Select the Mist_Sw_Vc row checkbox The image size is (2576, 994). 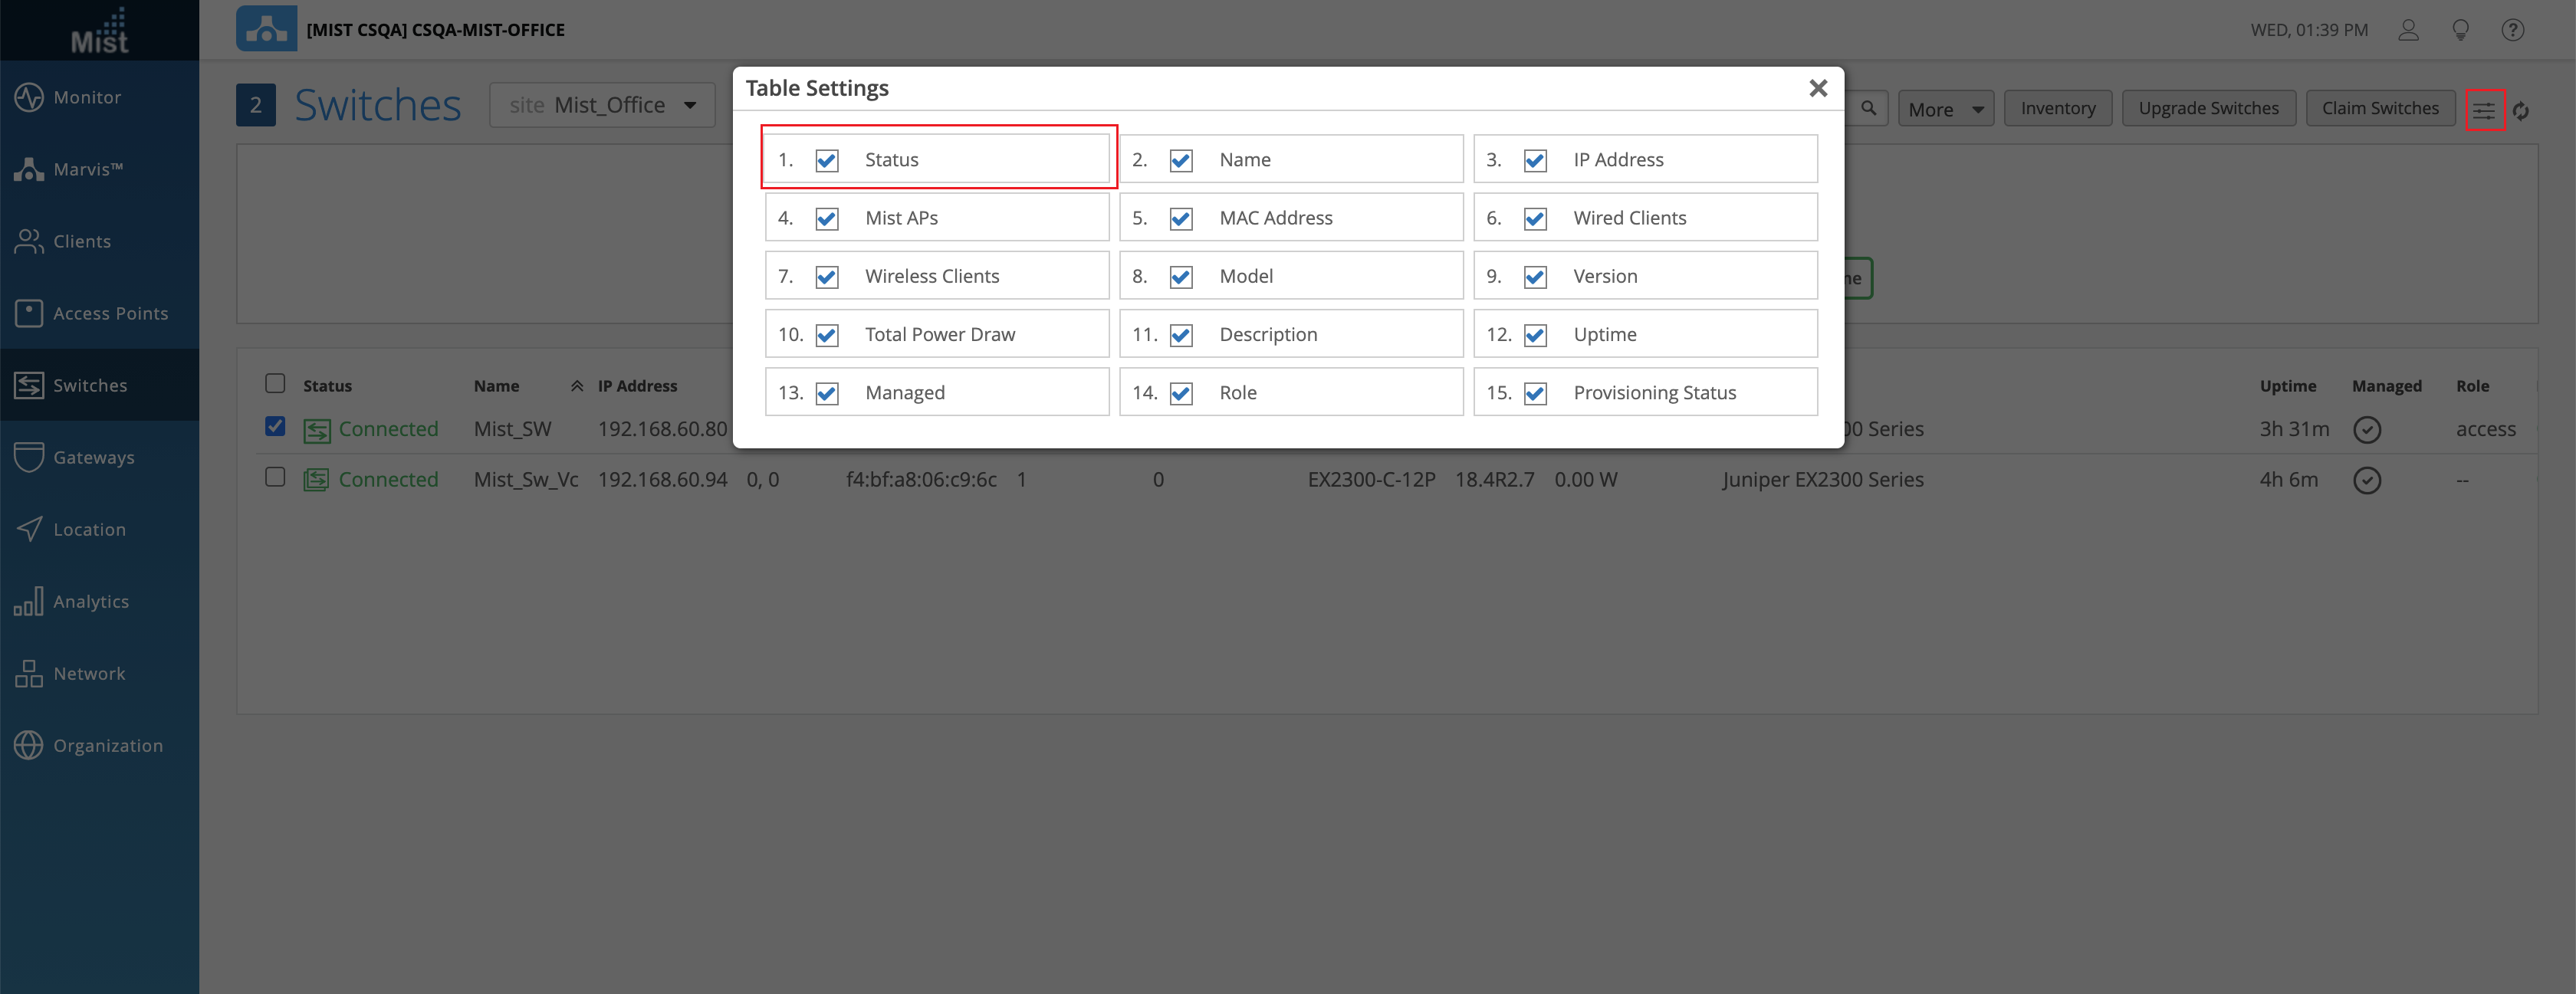(x=275, y=477)
